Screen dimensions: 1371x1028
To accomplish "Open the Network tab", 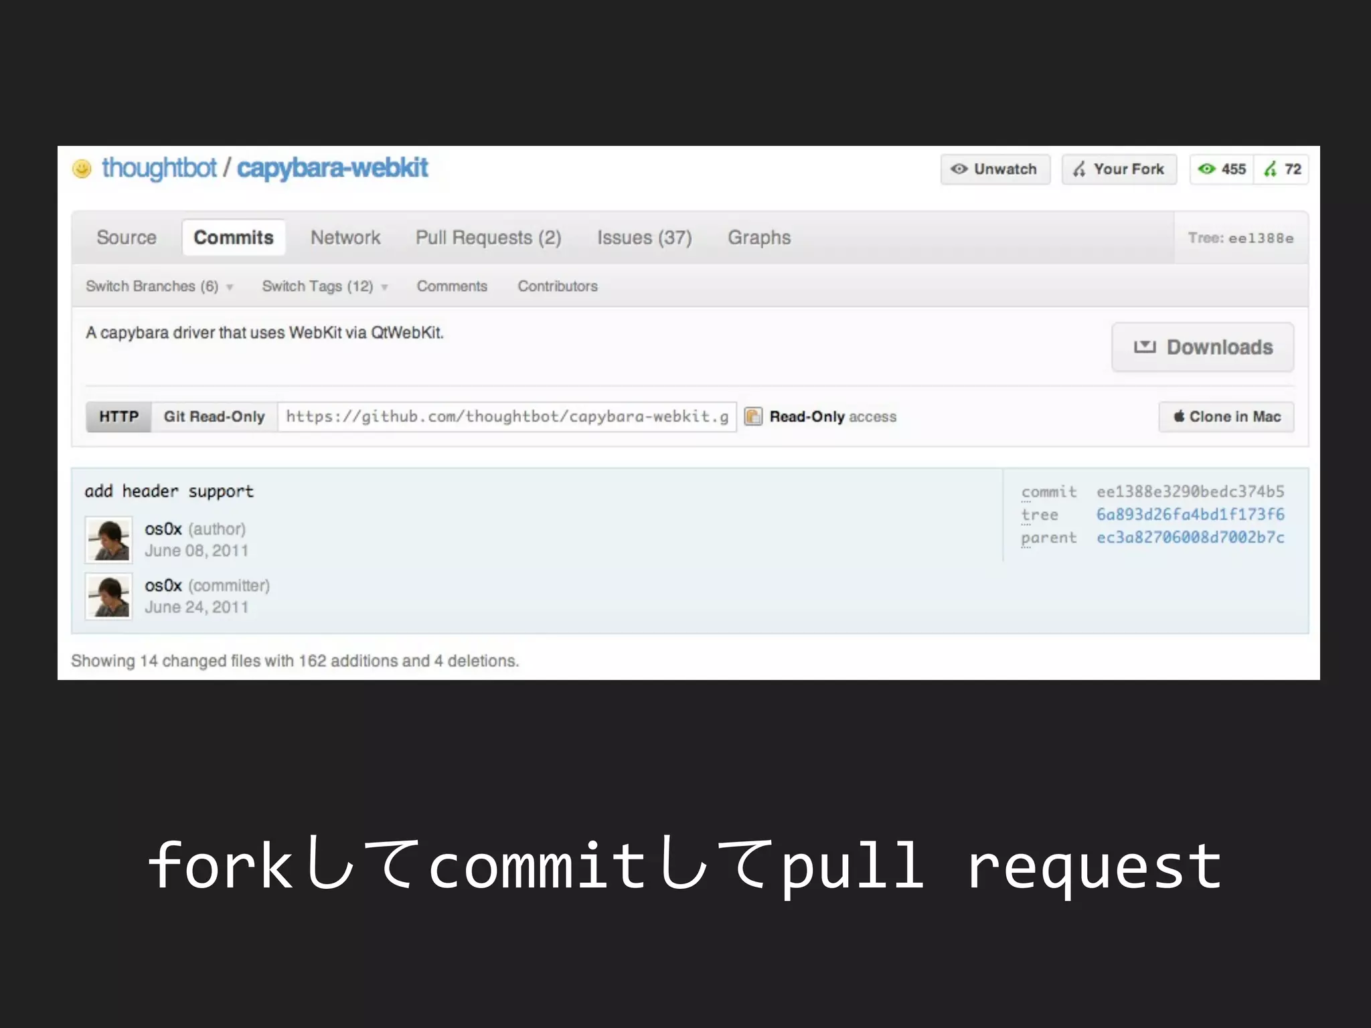I will tap(345, 238).
